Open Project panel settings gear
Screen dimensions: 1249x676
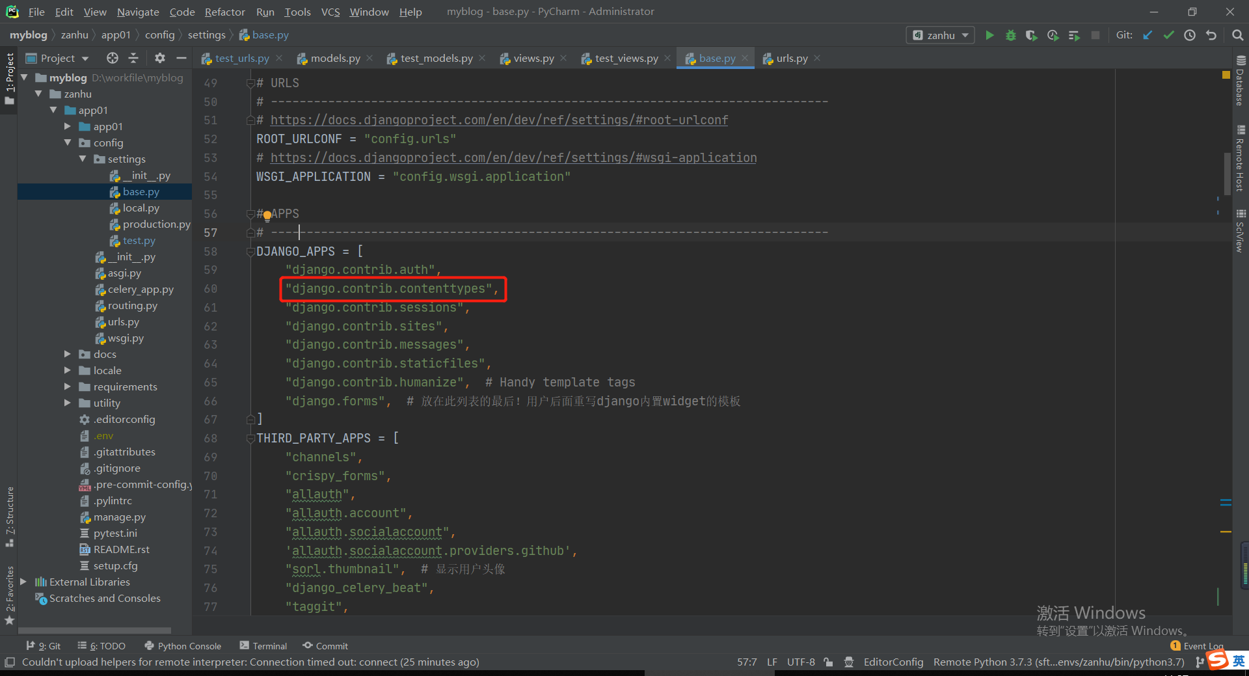[160, 58]
